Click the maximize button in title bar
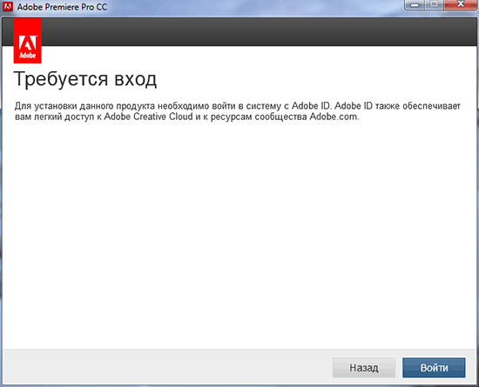 click(434, 5)
